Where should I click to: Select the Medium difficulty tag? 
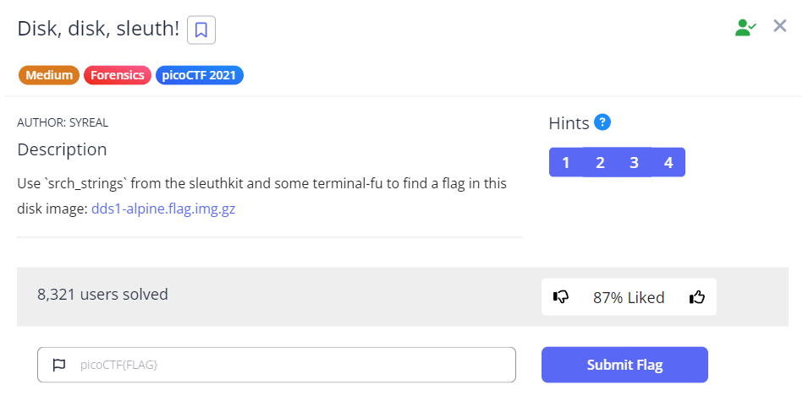point(48,75)
